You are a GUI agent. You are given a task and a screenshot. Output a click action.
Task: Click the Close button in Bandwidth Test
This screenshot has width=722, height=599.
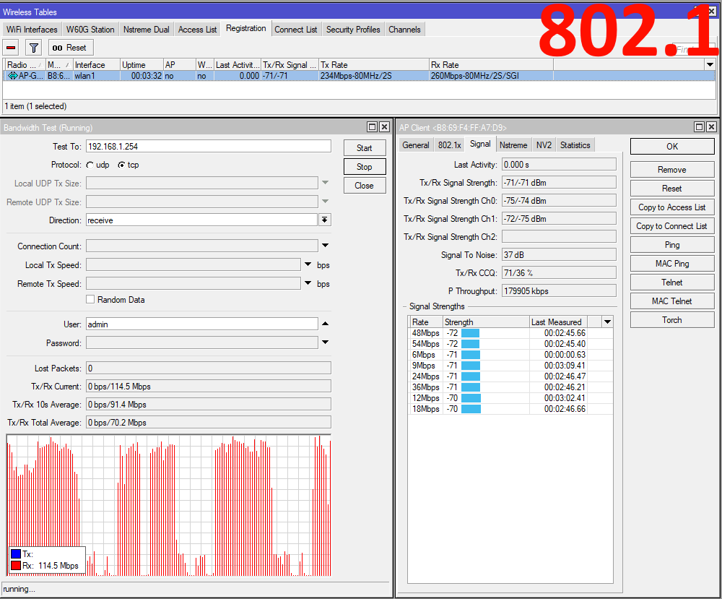[364, 186]
